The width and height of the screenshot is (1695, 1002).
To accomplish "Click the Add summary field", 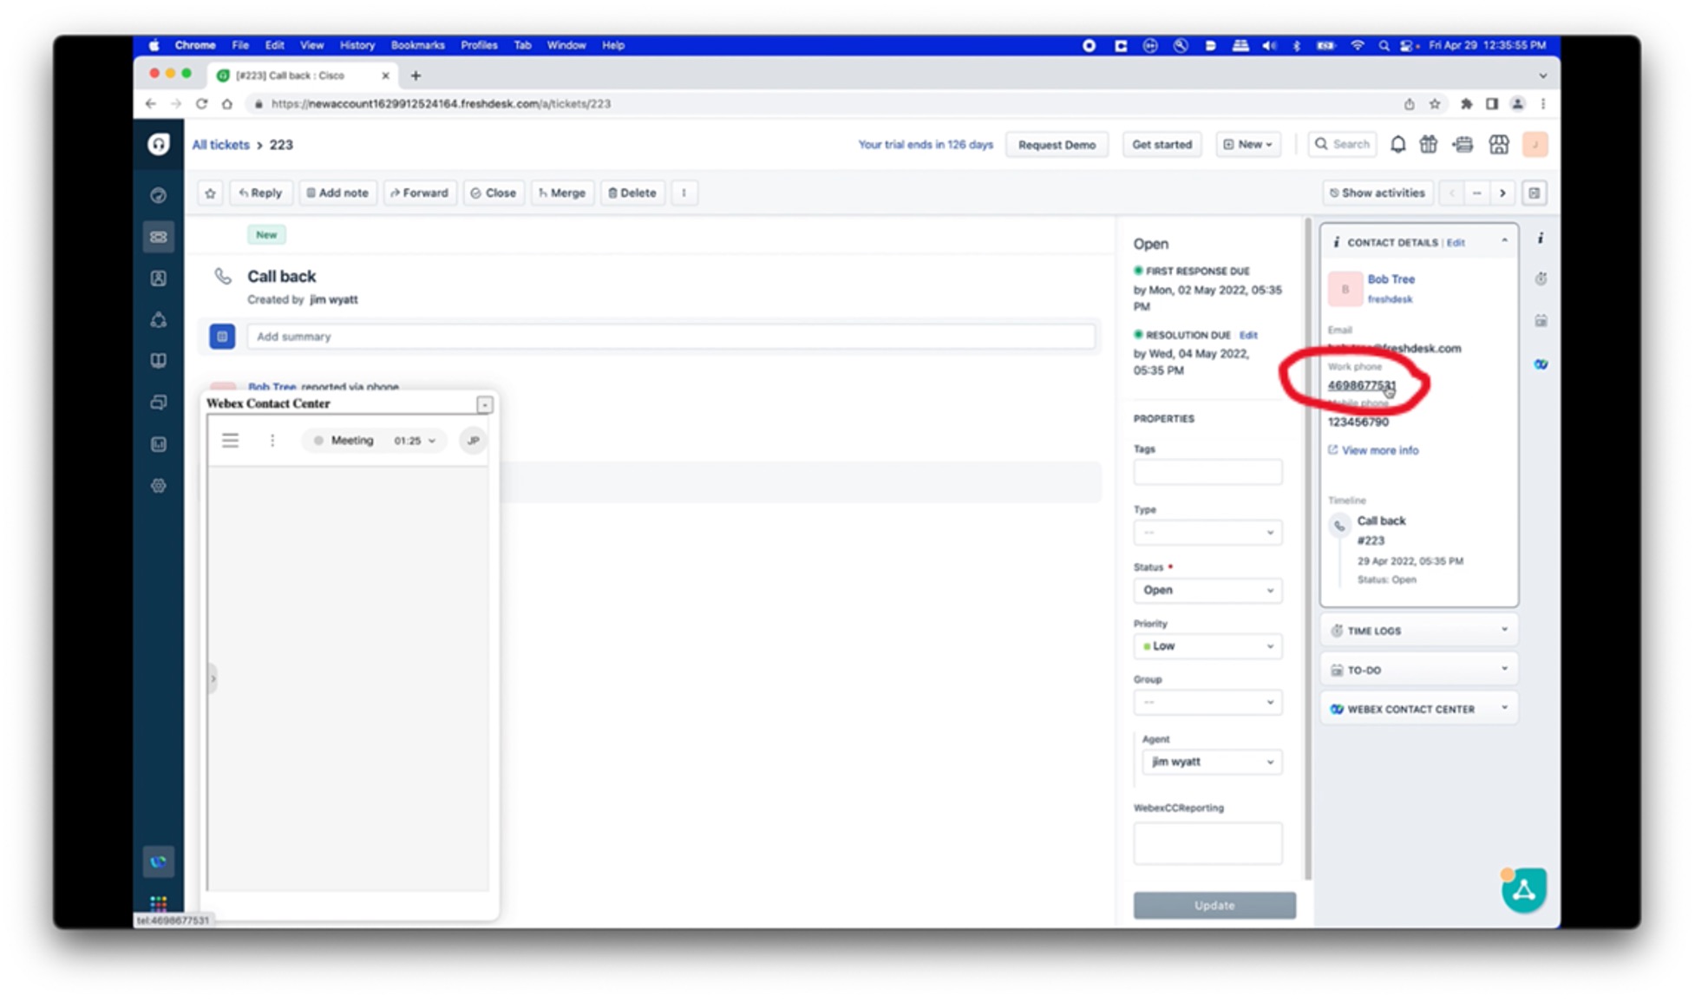I will 671,337.
